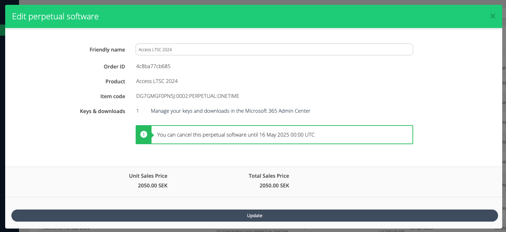Click the green exclamation info icon
Image resolution: width=506 pixels, height=232 pixels.
coord(144,134)
